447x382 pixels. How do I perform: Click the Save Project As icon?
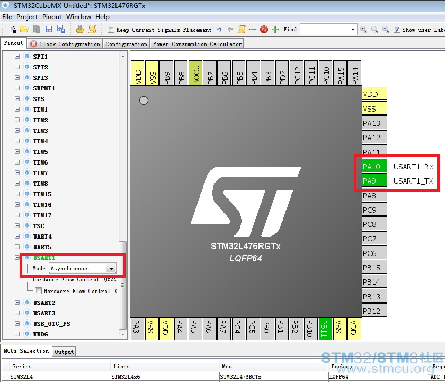pyautogui.click(x=60, y=29)
